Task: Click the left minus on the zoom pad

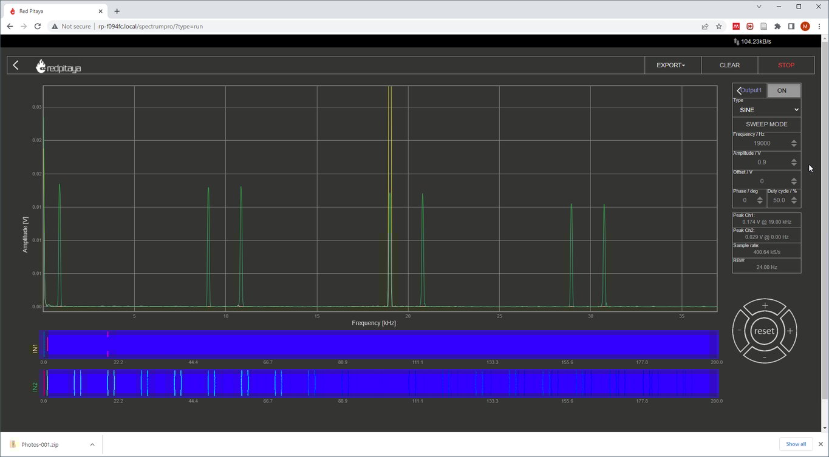Action: 739,331
